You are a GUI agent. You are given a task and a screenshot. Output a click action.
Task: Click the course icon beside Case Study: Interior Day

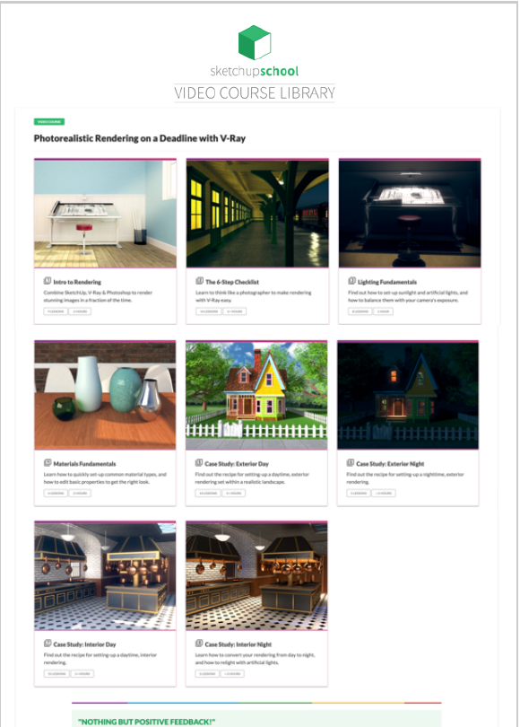(48, 644)
